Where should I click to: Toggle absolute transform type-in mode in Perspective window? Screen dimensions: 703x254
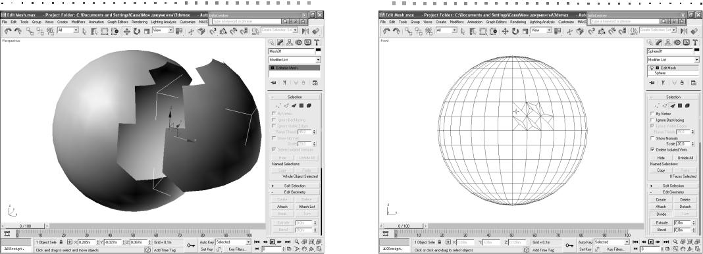[70, 242]
